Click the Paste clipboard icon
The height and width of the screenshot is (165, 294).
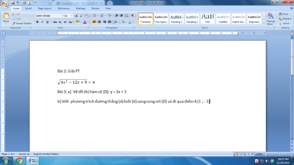point(6,16)
